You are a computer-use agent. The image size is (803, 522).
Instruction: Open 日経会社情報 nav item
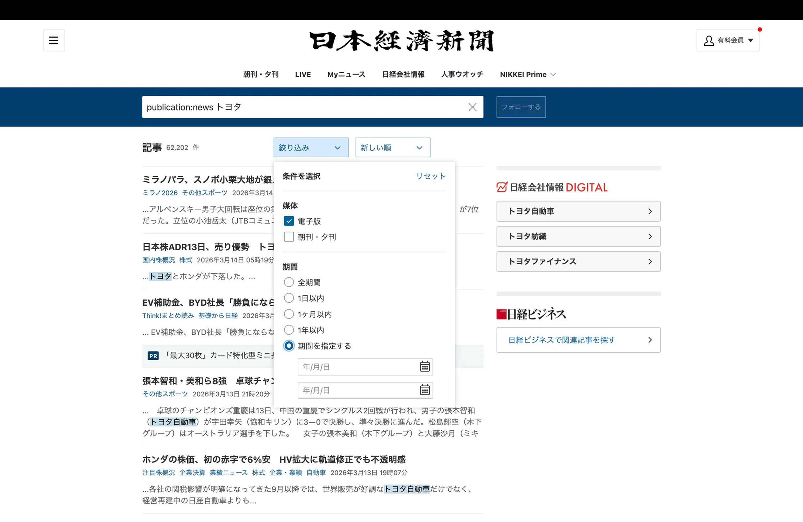(x=403, y=74)
